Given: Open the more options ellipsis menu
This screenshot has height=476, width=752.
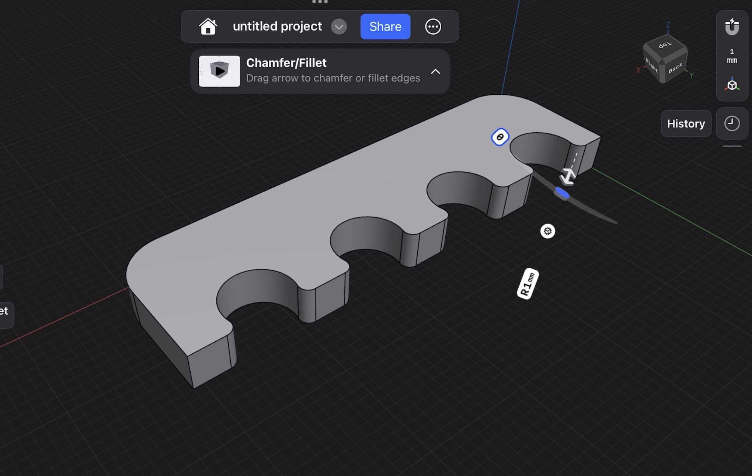Looking at the screenshot, I should [x=434, y=26].
